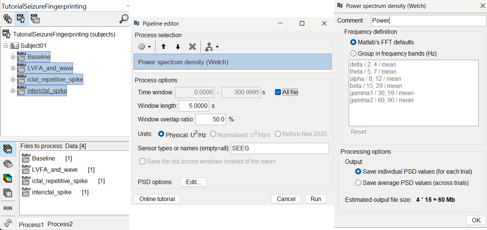Click the Sensor types input field containing SEEG
Image resolution: width=487 pixels, height=230 pixels.
[x=279, y=148]
